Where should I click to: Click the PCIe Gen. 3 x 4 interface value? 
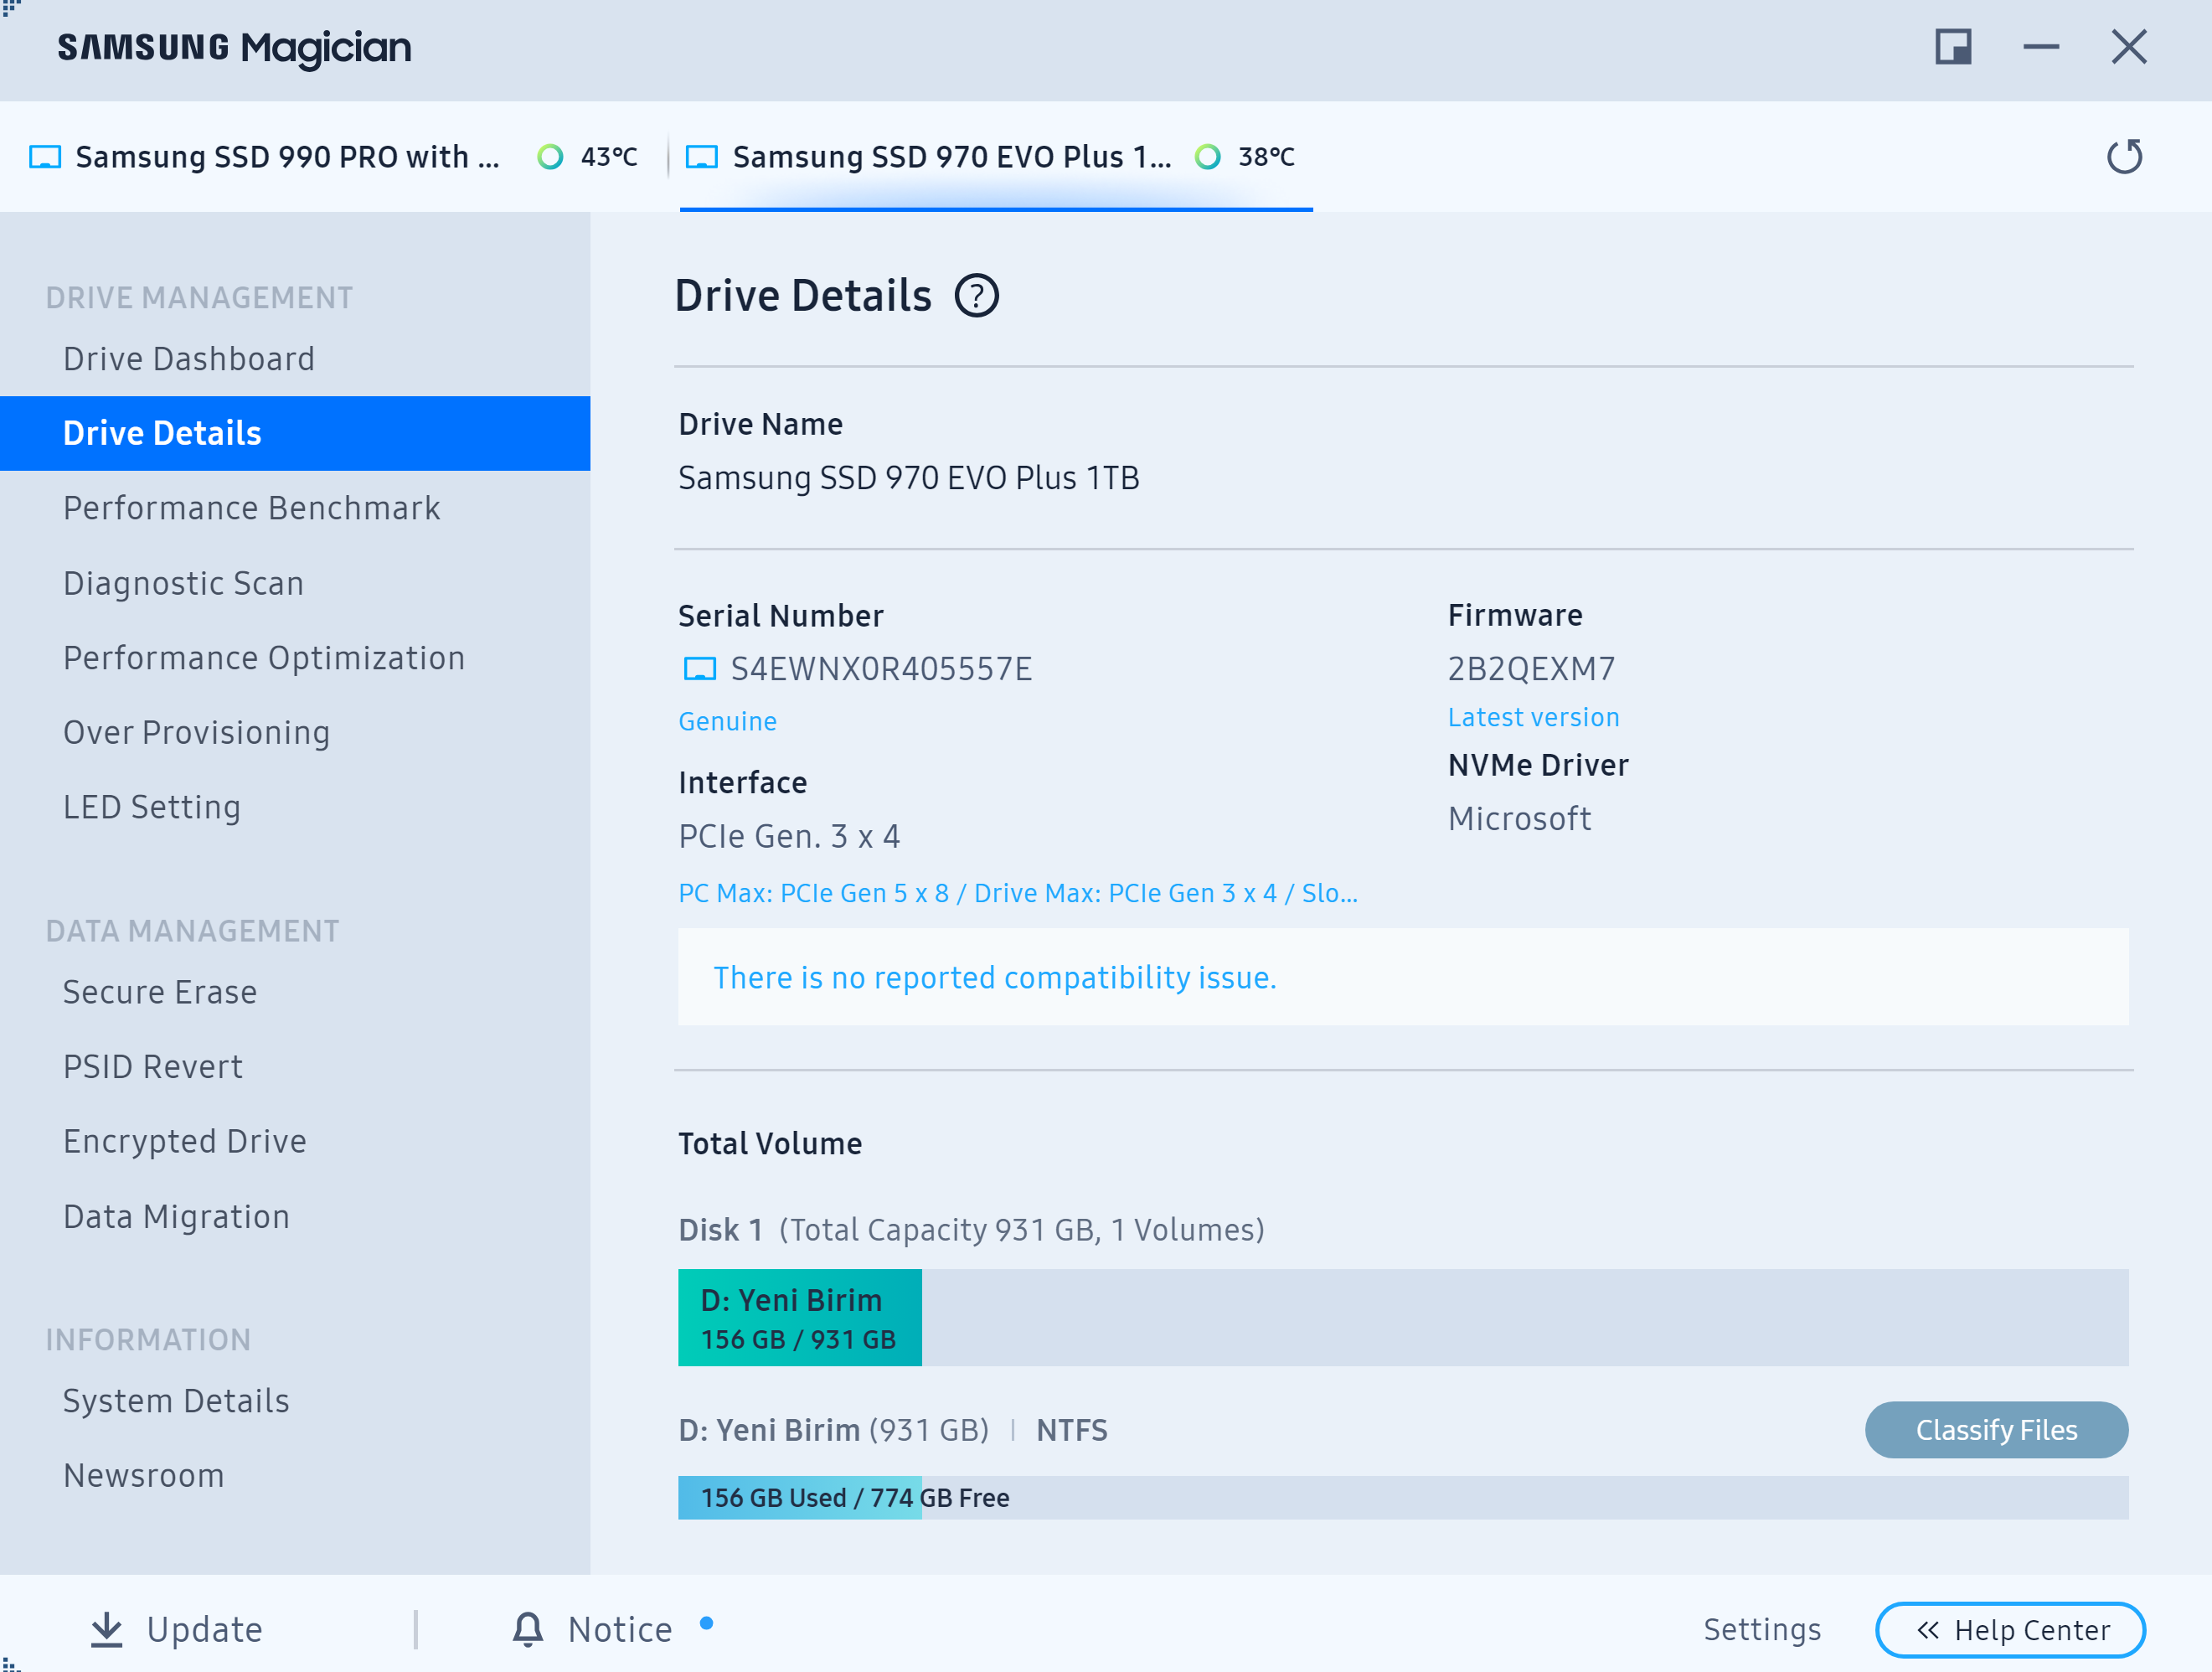pos(789,836)
